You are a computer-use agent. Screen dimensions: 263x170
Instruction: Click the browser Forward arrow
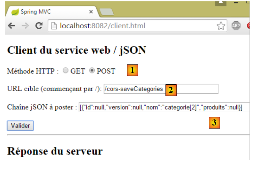[26, 26]
